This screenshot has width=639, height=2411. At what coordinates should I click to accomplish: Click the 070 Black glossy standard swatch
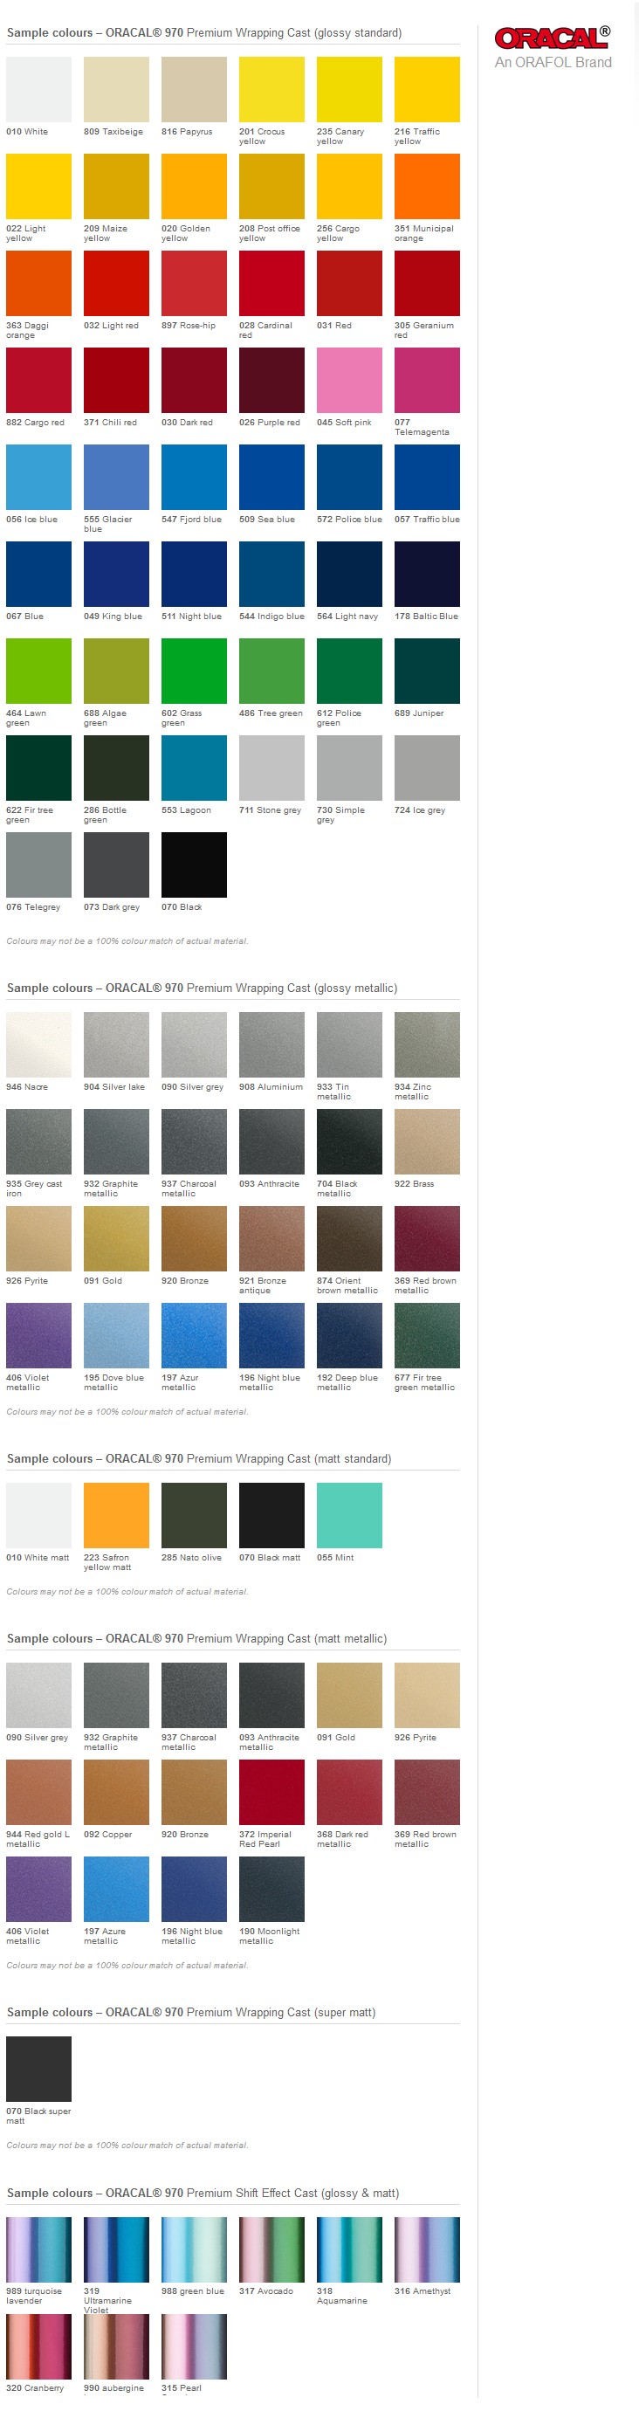pos(194,865)
